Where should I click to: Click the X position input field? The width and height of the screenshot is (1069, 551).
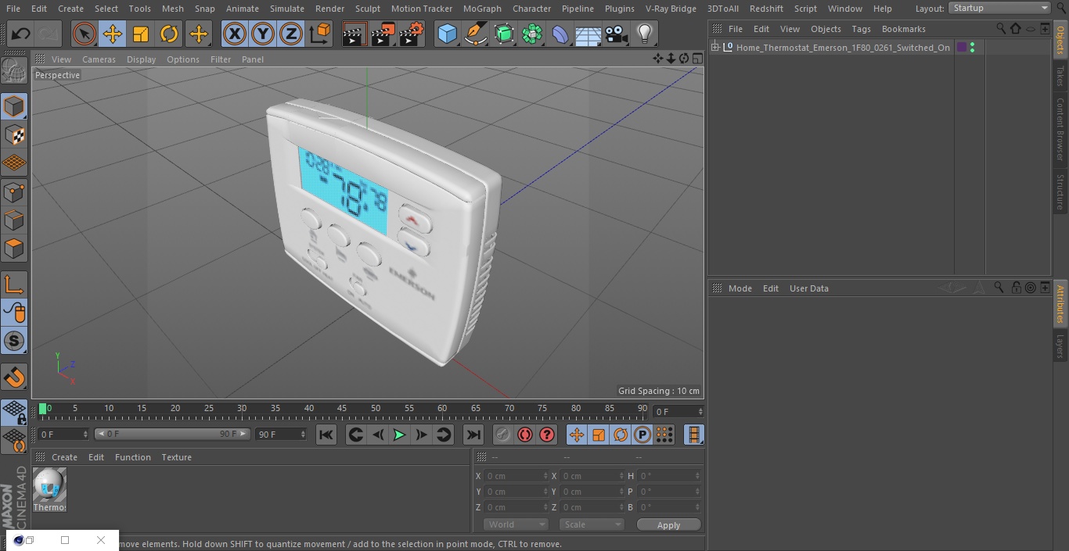(x=517, y=476)
